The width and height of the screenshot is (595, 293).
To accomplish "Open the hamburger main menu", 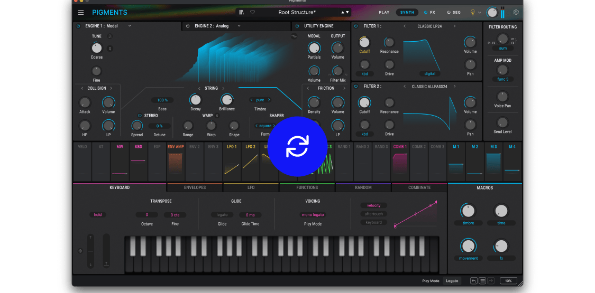I will (81, 12).
